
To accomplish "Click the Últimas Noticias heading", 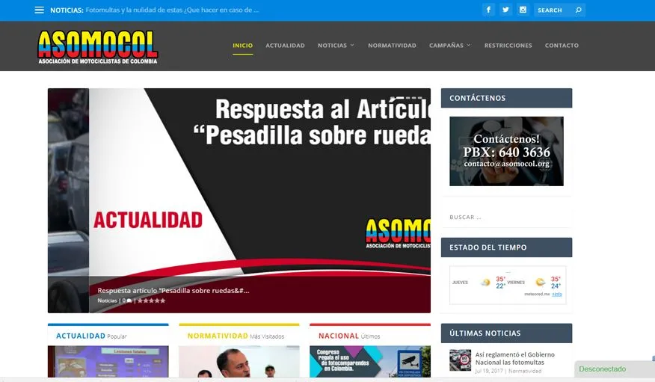I will 506,333.
